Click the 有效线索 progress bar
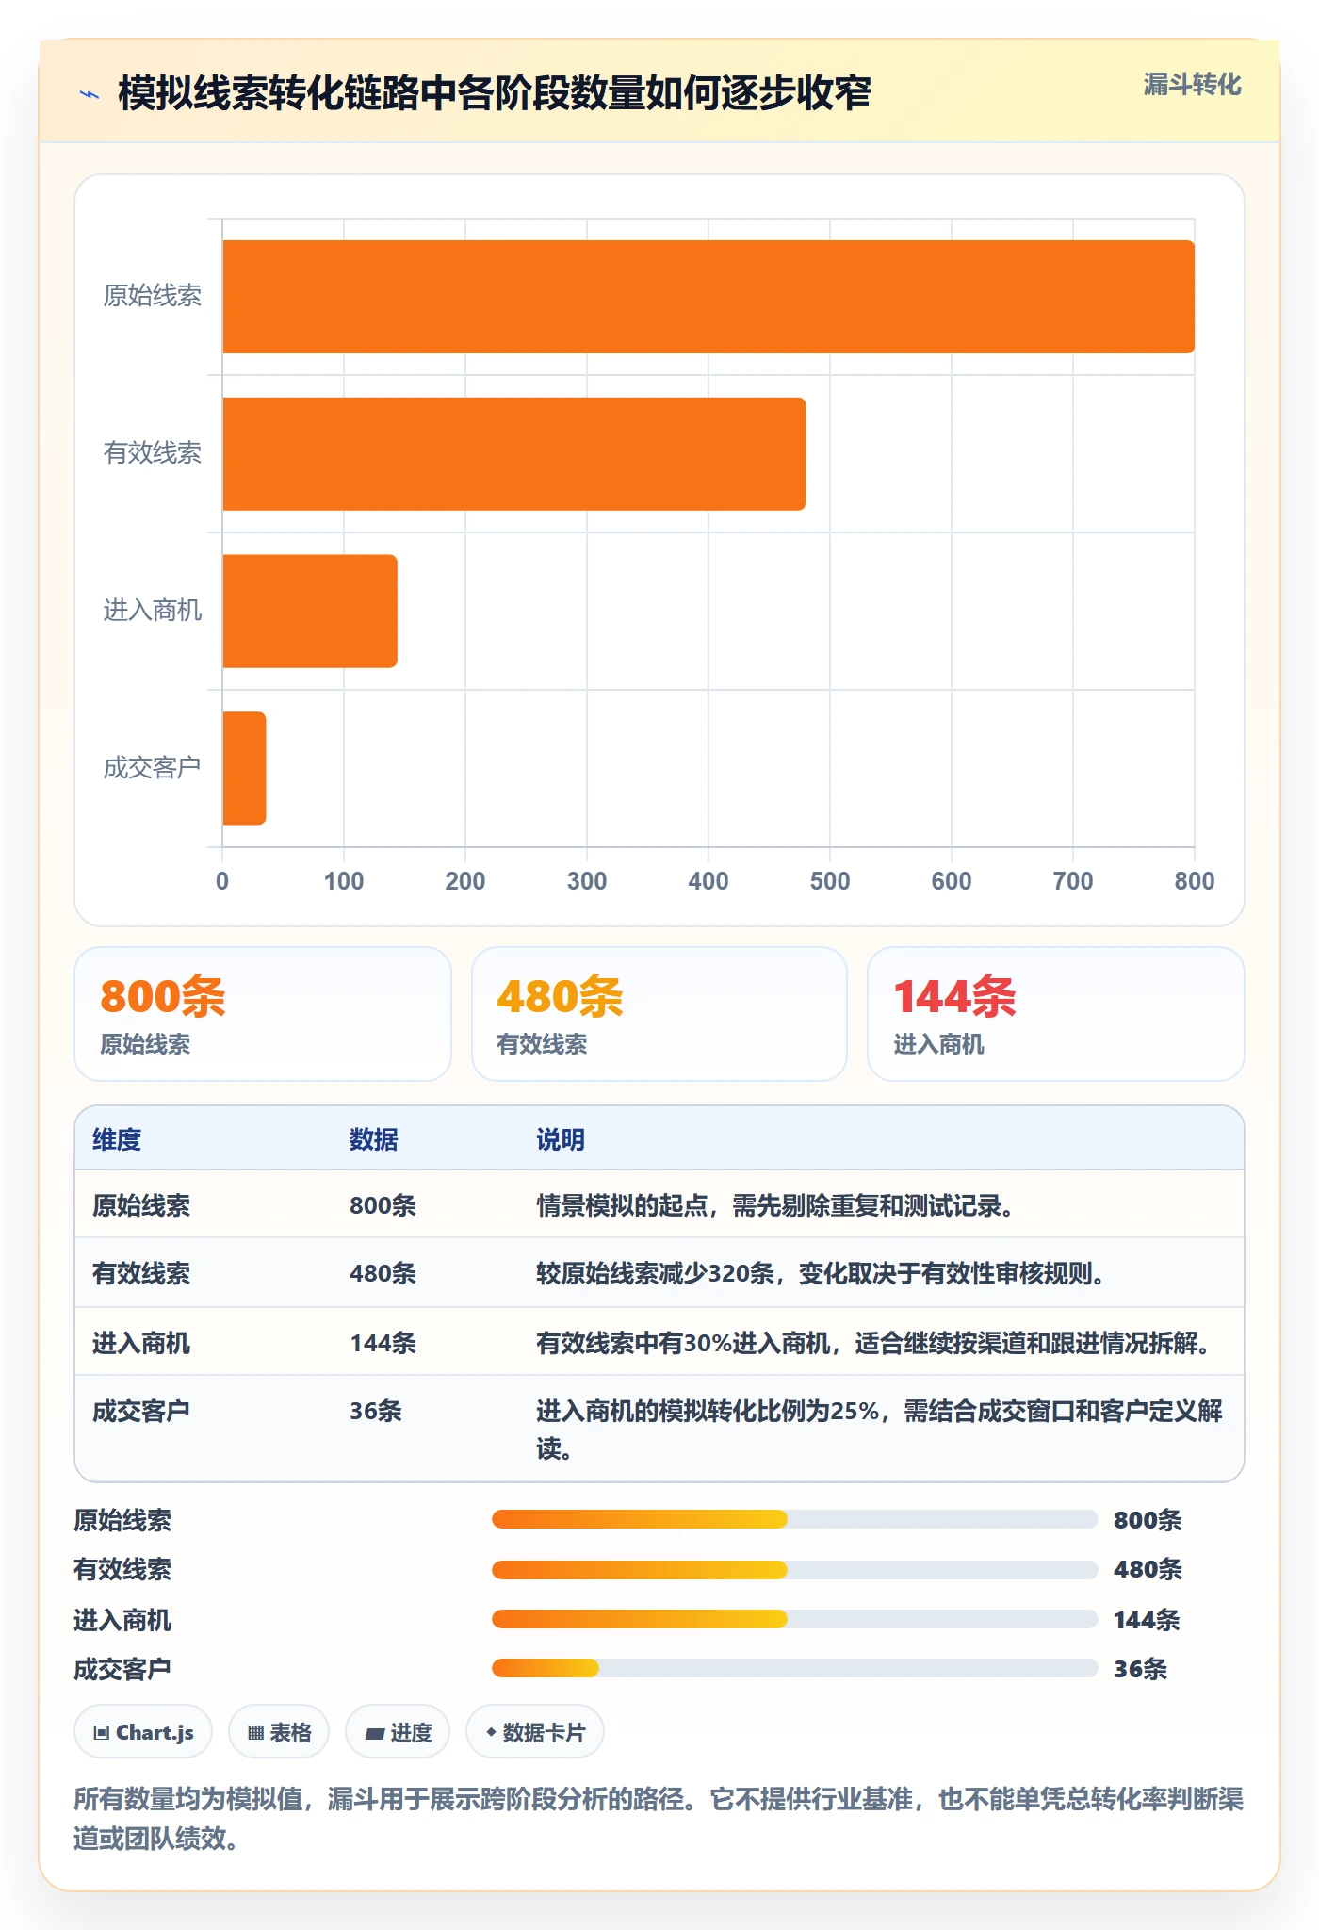Viewport: 1319px width, 1930px height. (794, 1569)
